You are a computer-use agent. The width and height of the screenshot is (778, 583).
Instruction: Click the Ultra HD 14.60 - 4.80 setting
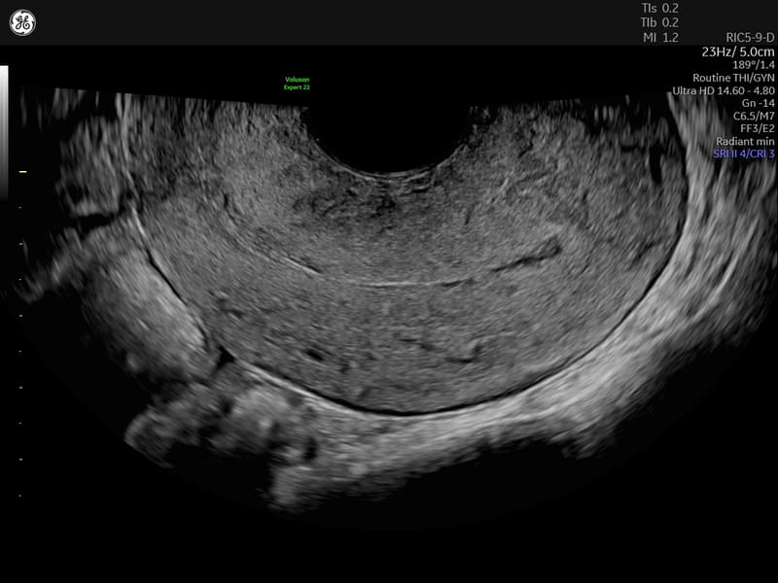point(723,90)
